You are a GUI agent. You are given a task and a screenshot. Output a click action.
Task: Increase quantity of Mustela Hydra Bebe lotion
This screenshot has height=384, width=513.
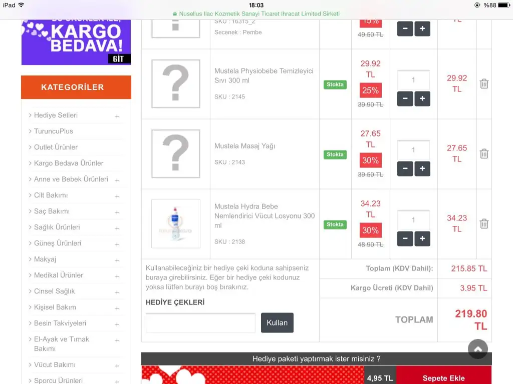(422, 238)
